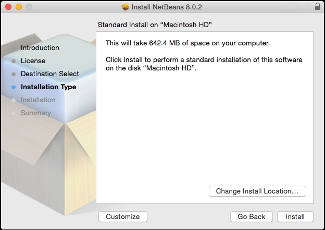Click the dimmed Summary step label
The width and height of the screenshot is (325, 230).
click(x=36, y=113)
